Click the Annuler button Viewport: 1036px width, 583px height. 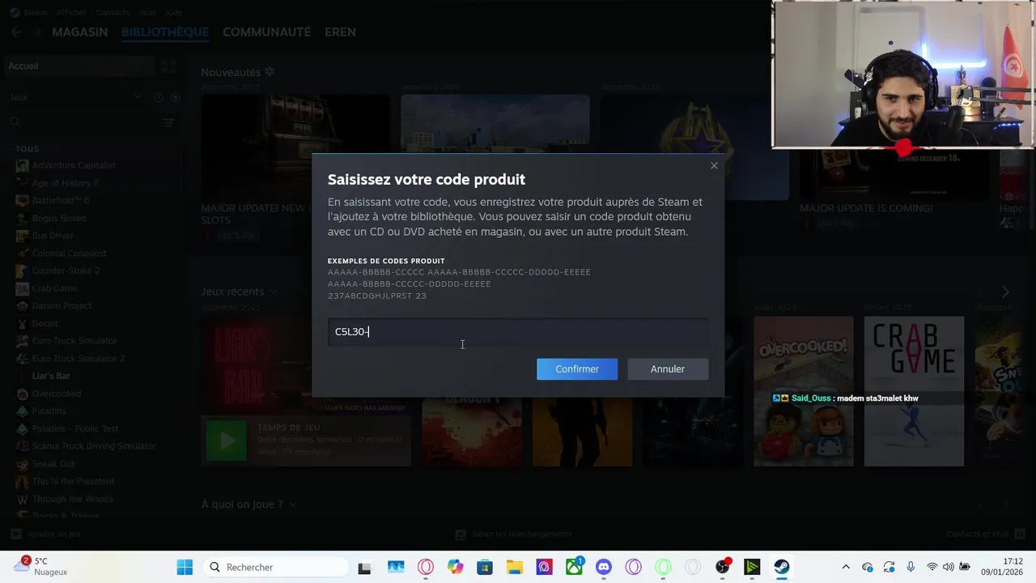pos(668,369)
